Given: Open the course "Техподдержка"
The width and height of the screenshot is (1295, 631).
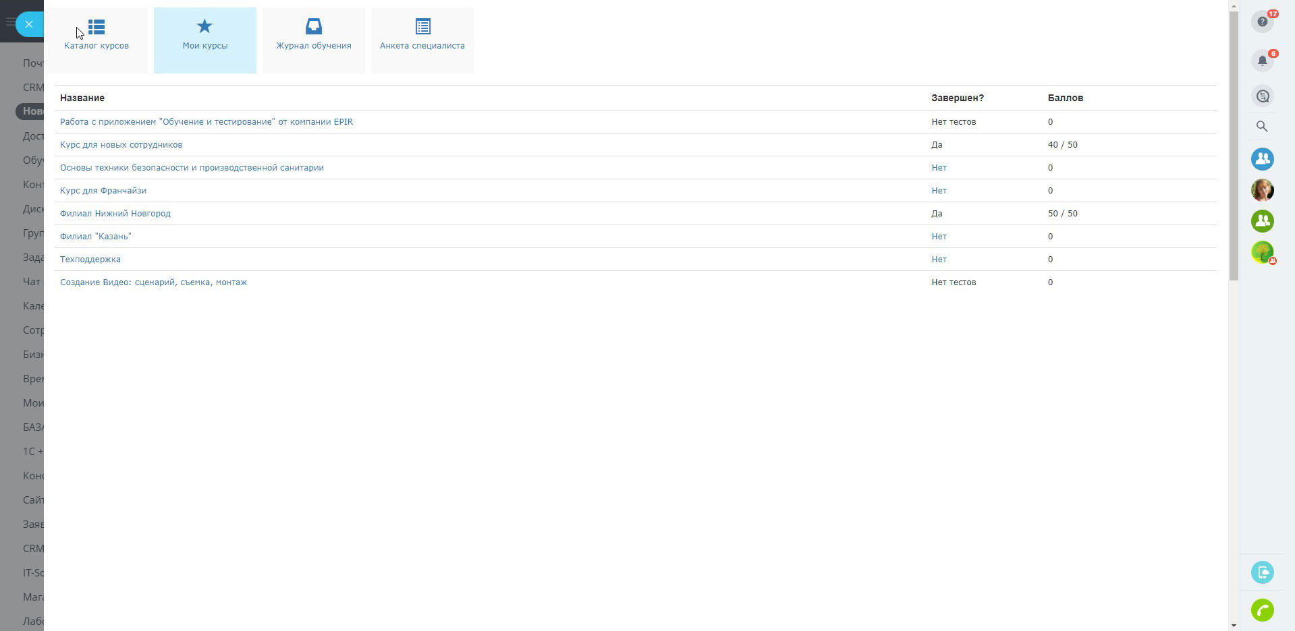Looking at the screenshot, I should coord(90,260).
